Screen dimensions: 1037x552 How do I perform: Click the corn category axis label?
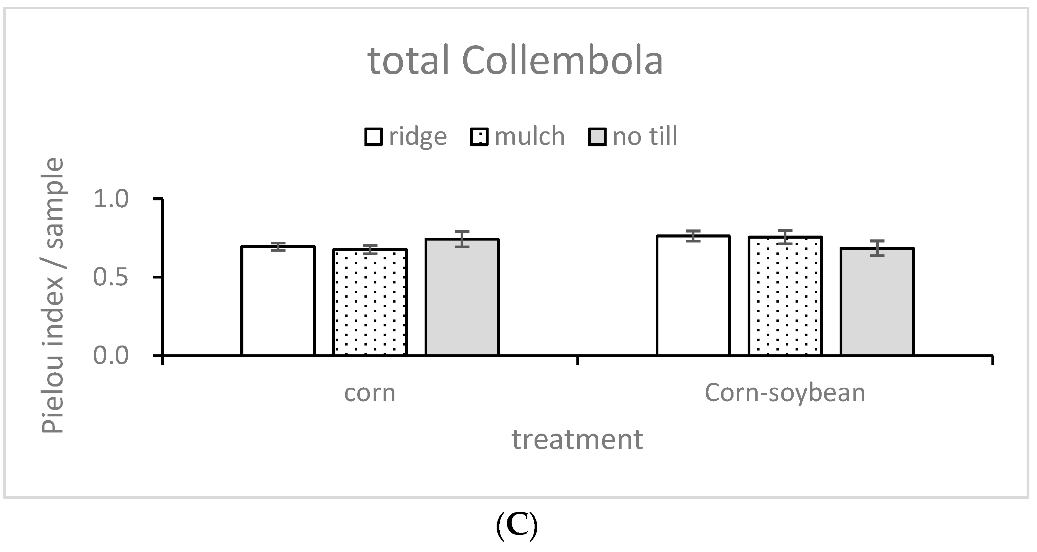[369, 393]
